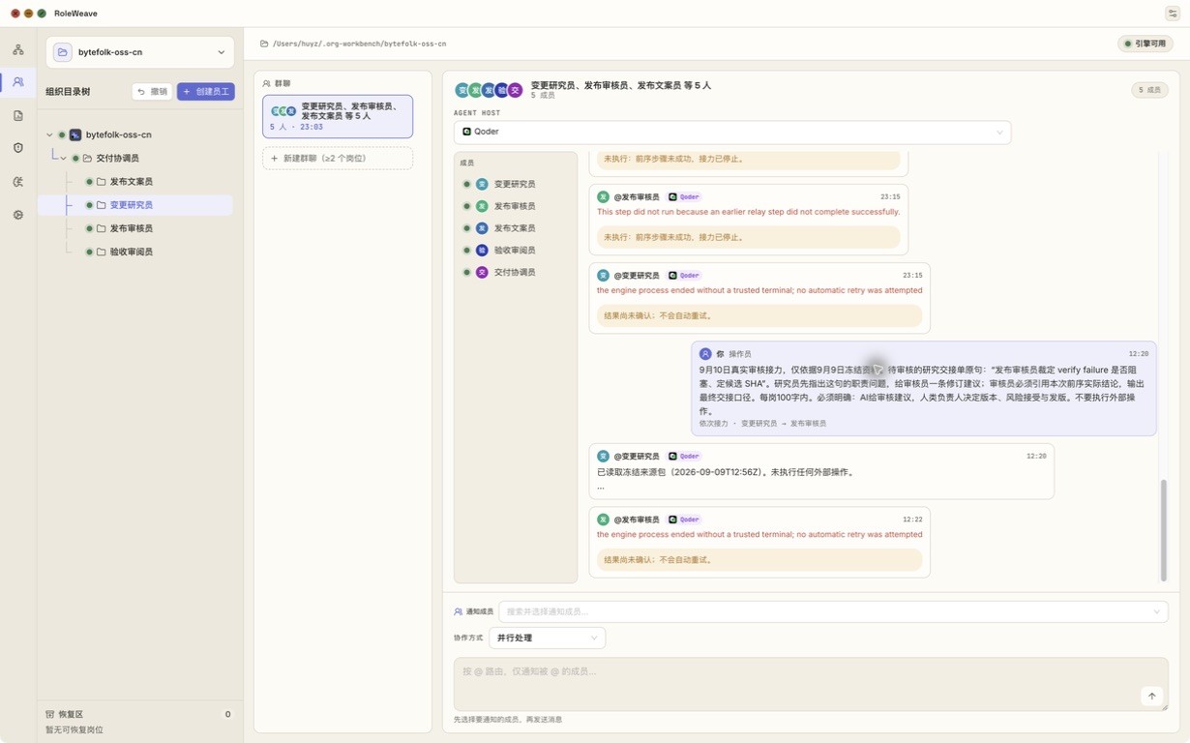The image size is (1190, 743).
Task: Click the folder icon next to 发布文案员
Action: [x=101, y=182]
